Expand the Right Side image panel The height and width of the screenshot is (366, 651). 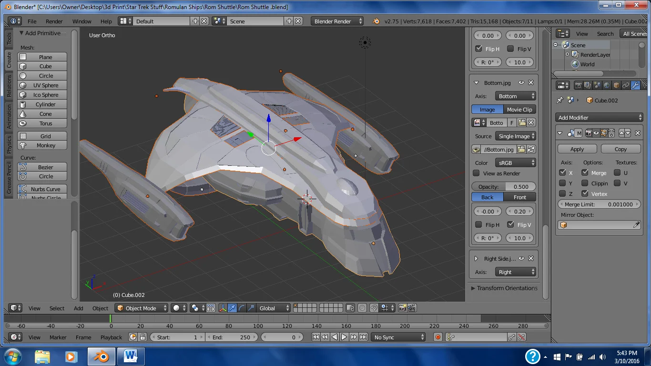tap(476, 259)
